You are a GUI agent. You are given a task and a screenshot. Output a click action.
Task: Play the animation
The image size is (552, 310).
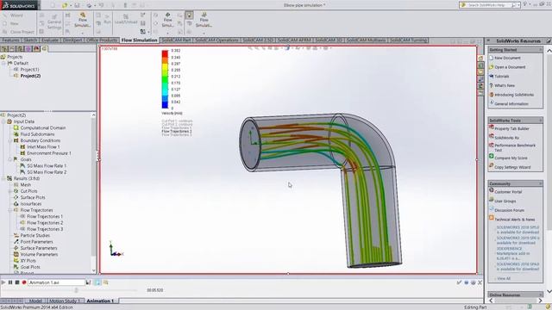(3, 282)
